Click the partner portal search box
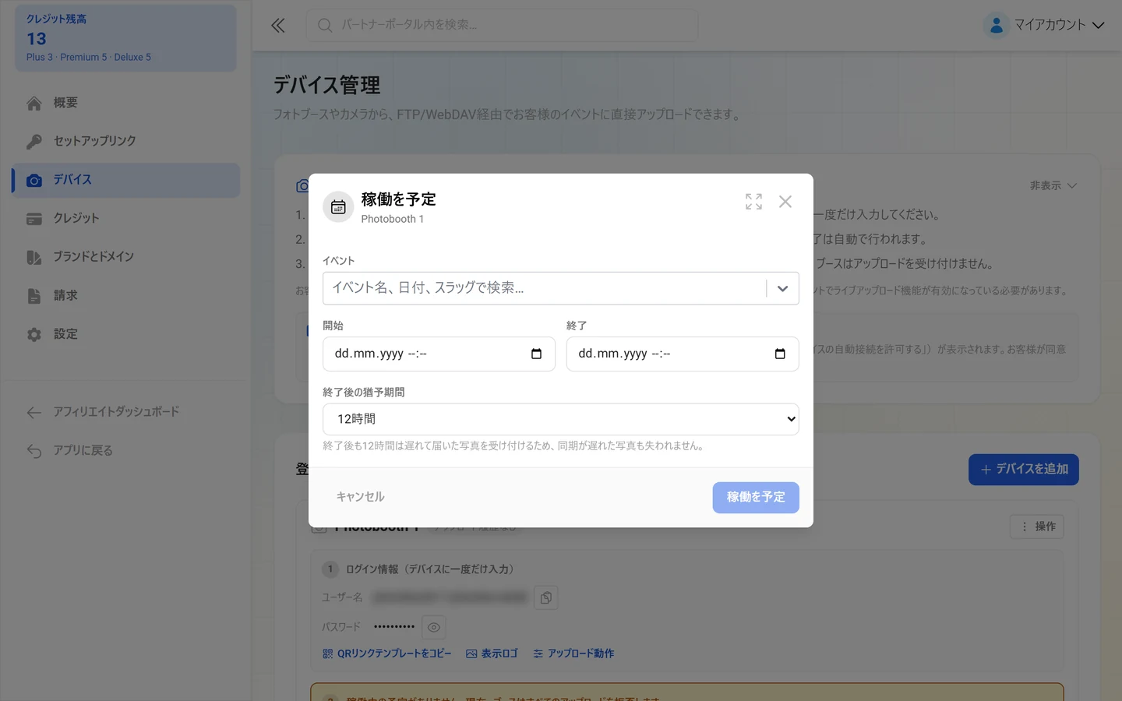1122x701 pixels. (502, 25)
